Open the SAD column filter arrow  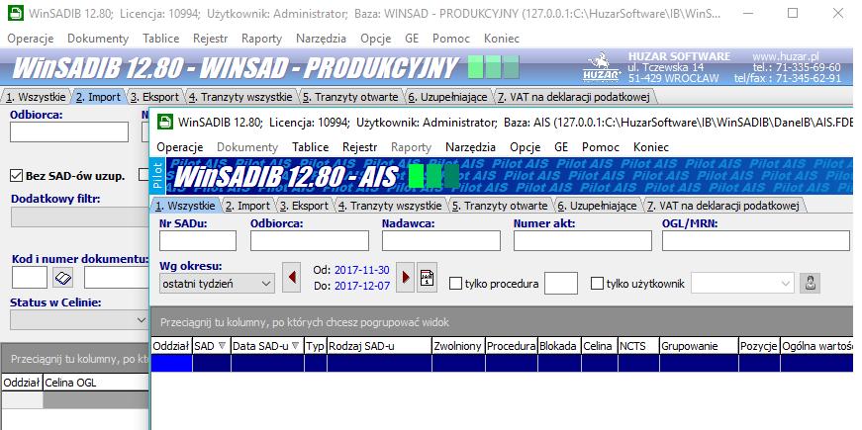[222, 346]
